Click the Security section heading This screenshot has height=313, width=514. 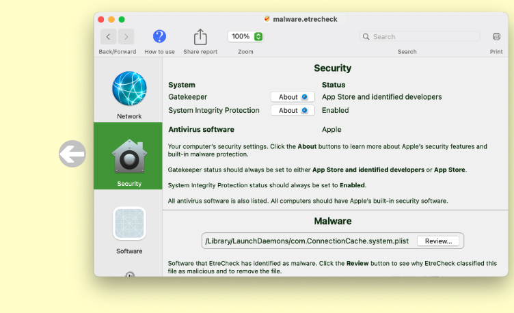332,68
